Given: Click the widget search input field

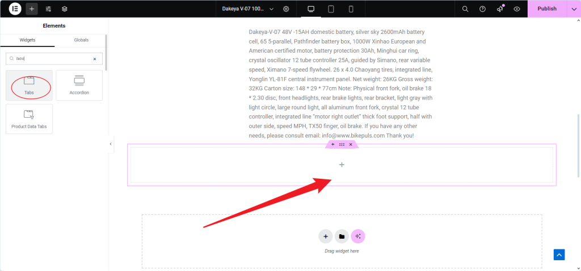Looking at the screenshot, I should 54,58.
